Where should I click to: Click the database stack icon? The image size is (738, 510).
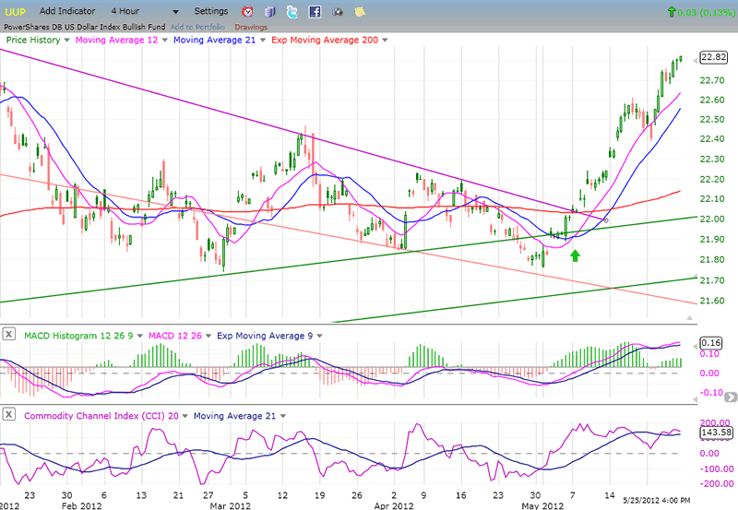269,12
